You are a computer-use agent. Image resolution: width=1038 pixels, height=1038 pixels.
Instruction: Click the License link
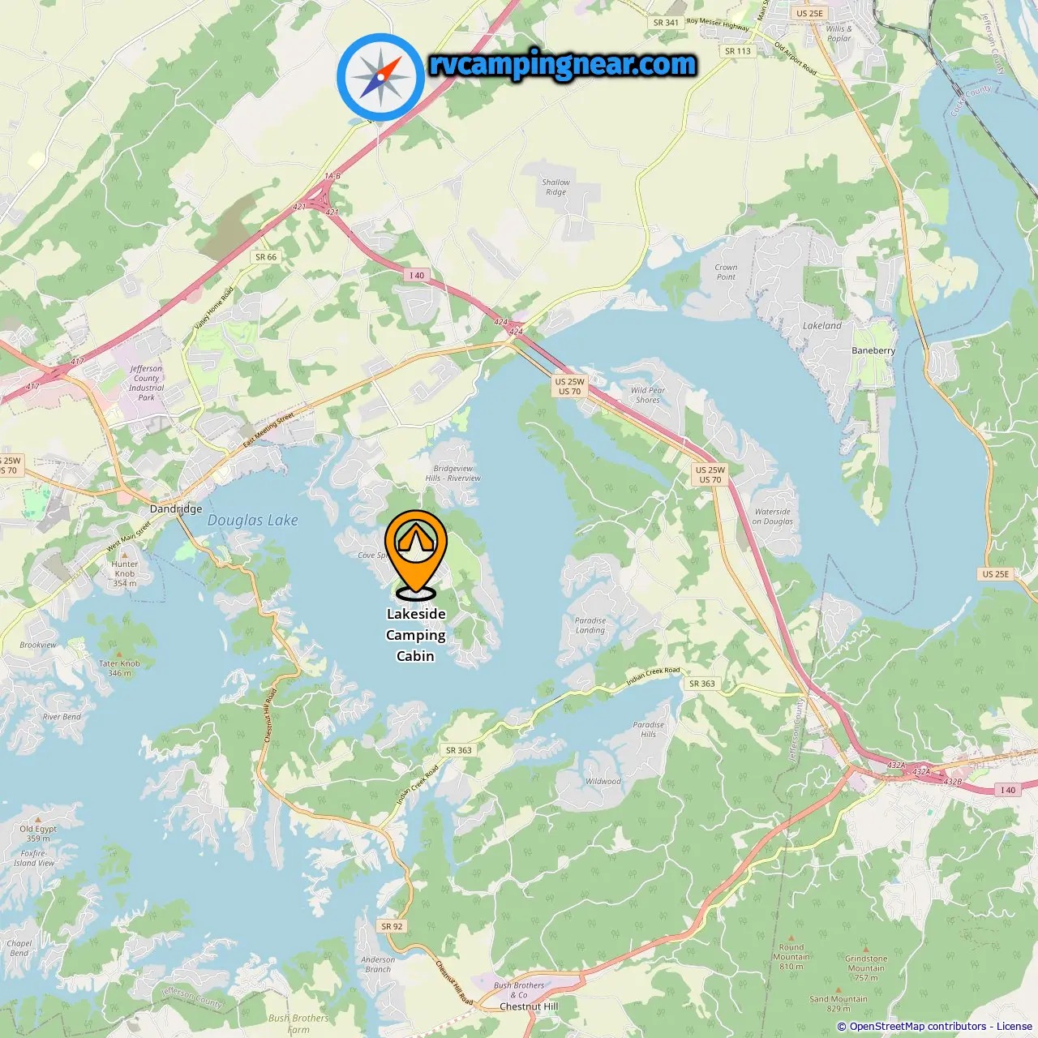point(1014,1027)
